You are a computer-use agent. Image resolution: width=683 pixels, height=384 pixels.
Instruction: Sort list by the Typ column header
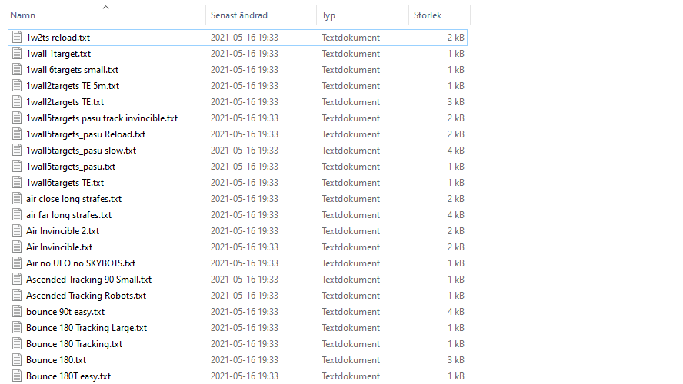328,15
